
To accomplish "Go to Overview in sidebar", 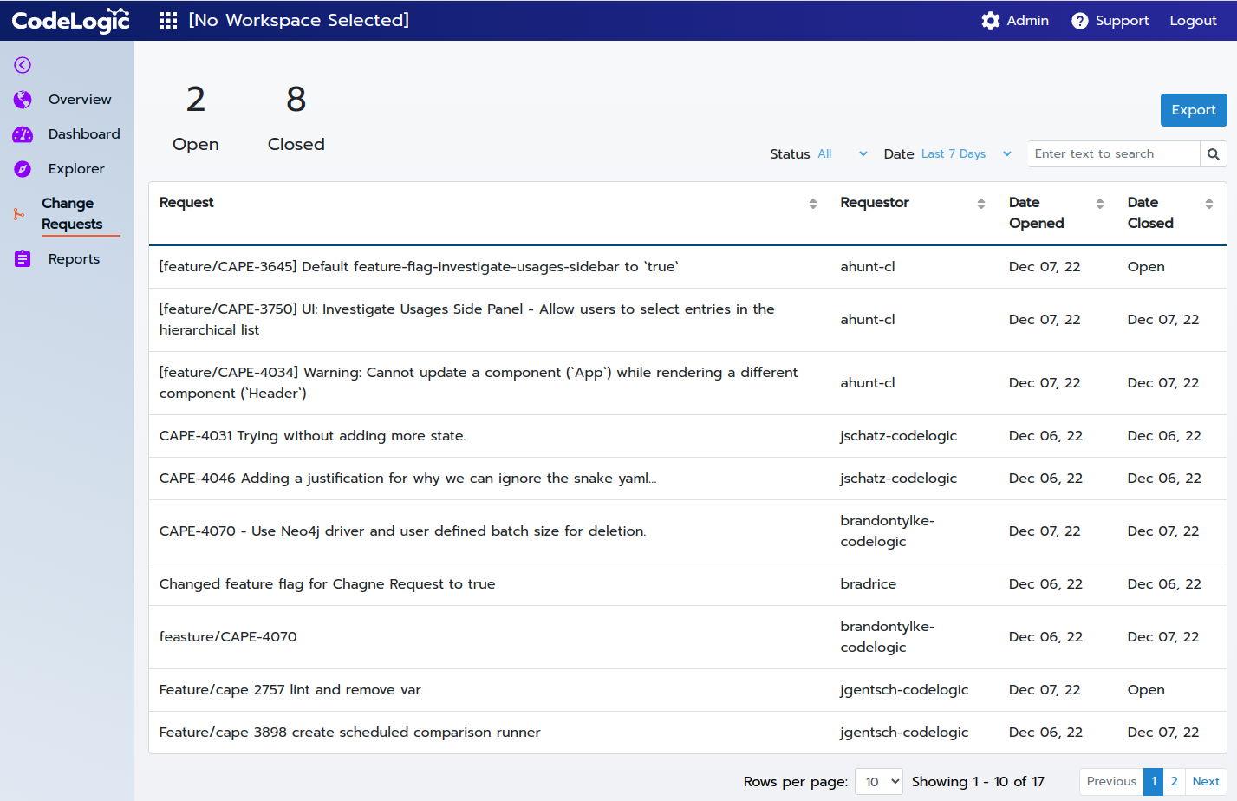I will point(80,100).
